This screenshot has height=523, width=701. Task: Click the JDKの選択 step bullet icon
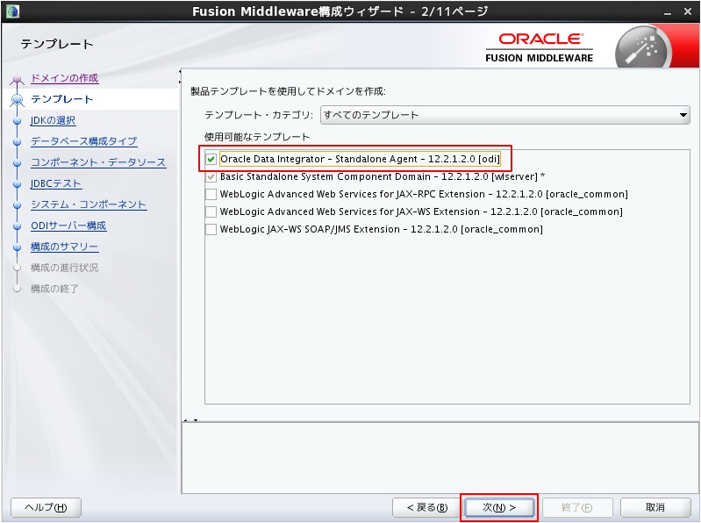point(17,121)
